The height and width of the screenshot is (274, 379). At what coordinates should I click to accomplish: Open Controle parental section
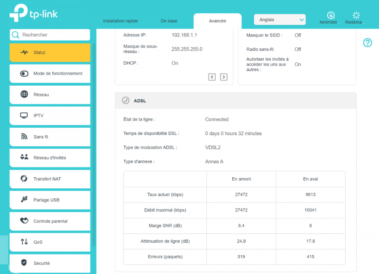50,221
